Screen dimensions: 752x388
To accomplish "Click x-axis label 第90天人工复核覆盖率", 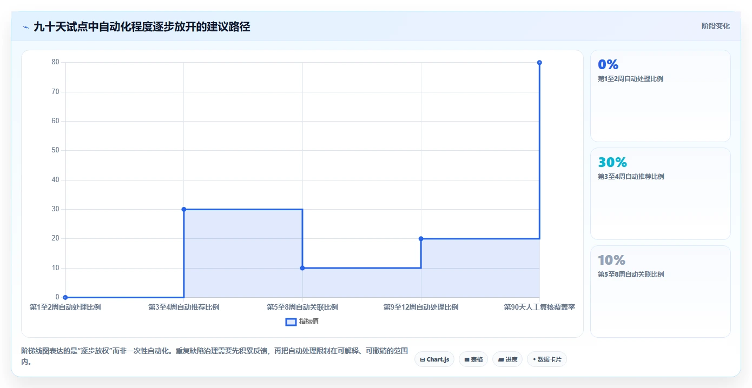I will coord(539,307).
